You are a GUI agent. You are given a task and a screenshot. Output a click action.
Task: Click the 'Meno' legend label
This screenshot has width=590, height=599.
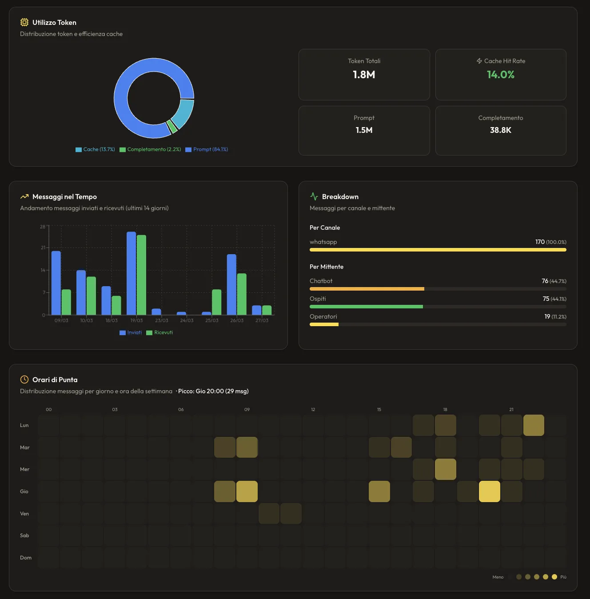coord(498,577)
